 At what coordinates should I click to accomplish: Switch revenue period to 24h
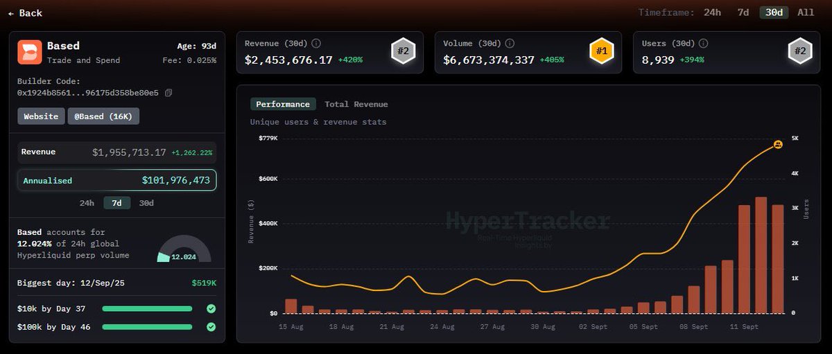tap(87, 203)
